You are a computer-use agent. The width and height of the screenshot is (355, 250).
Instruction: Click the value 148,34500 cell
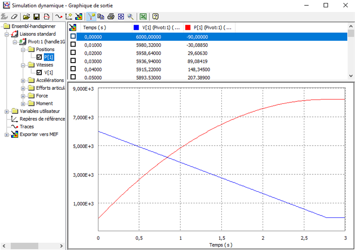(199, 69)
